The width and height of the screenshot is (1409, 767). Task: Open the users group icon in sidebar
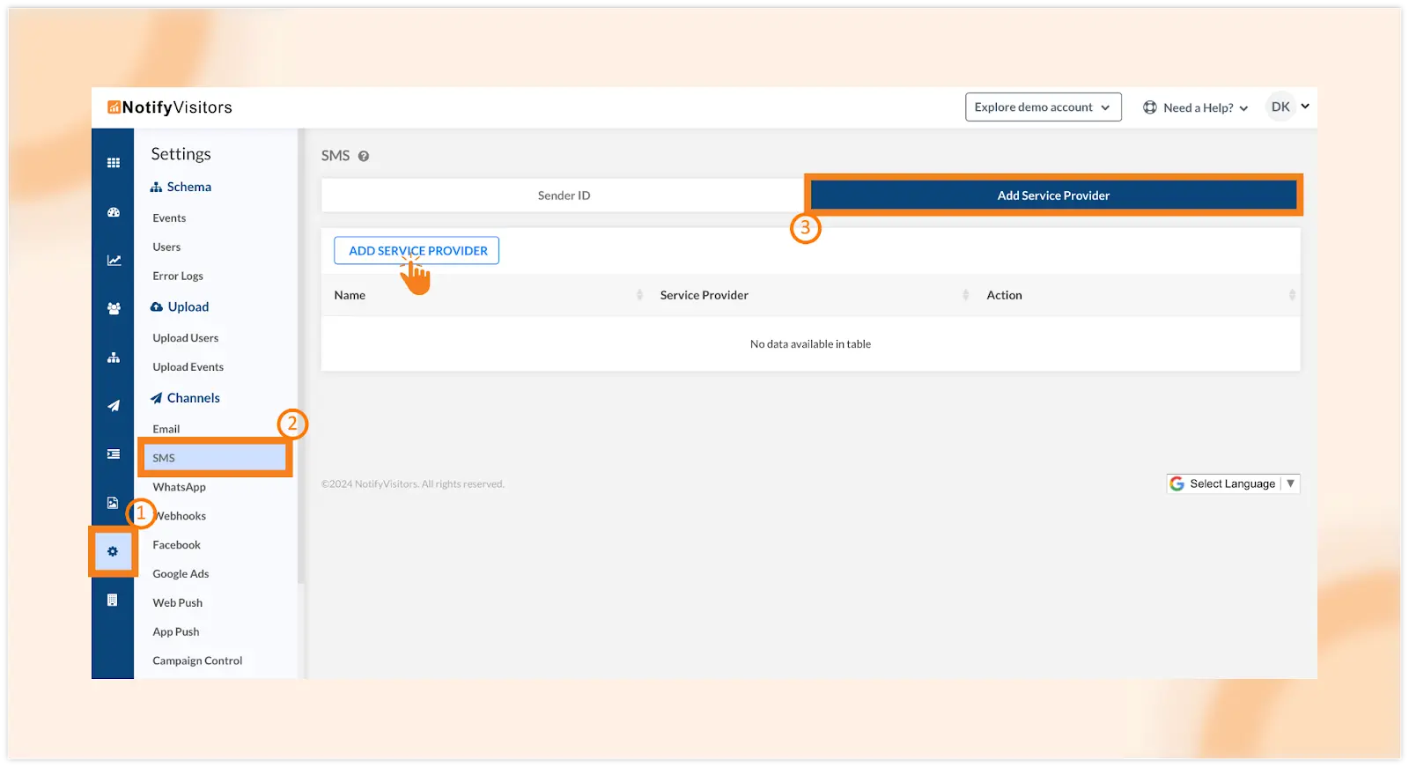coord(114,309)
